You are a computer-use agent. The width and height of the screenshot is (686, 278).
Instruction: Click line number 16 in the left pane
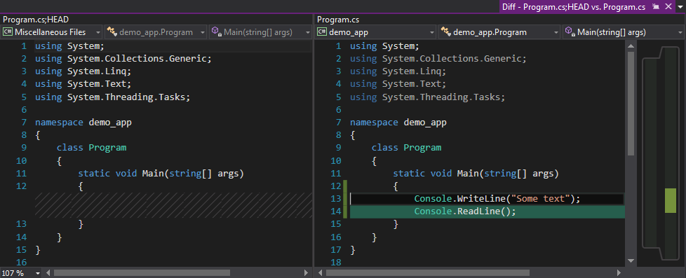[x=22, y=263]
